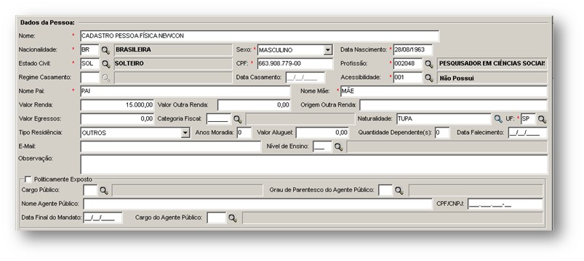Viewport: 584px width, 261px height.
Task: Click Cargo do Agente Público code field
Action: click(216, 218)
